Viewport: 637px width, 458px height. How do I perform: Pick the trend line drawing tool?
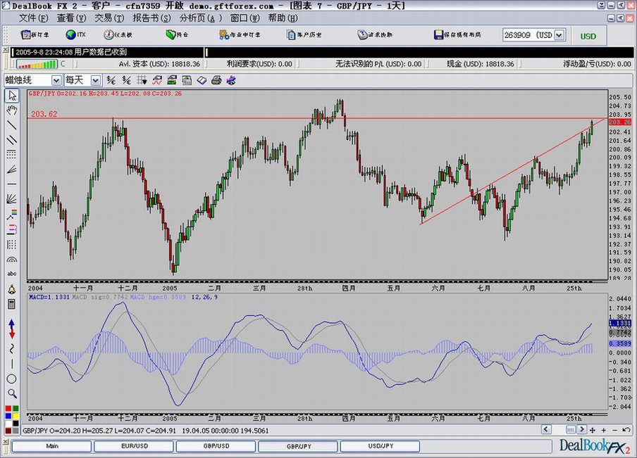tap(12, 125)
